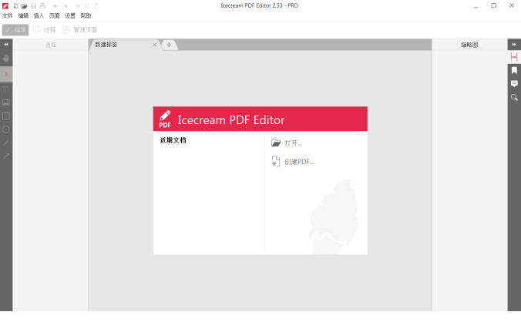The image size is (521, 322).
Task: Collapse the right thumbnails panel
Action: click(x=514, y=44)
